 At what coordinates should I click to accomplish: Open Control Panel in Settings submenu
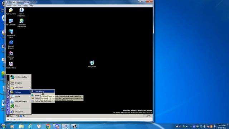coord(43,91)
